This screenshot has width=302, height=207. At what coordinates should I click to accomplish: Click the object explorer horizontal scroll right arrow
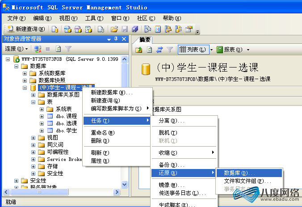(117, 192)
